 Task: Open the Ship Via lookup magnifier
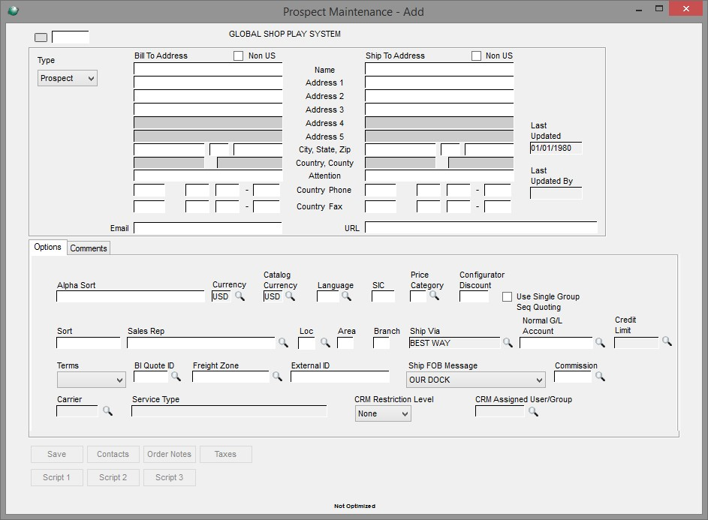point(508,343)
